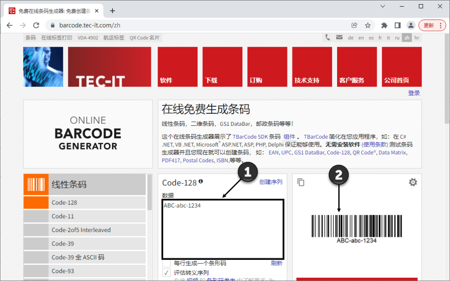Click the TEC-IT logo banner
450x281 pixels.
109,67
